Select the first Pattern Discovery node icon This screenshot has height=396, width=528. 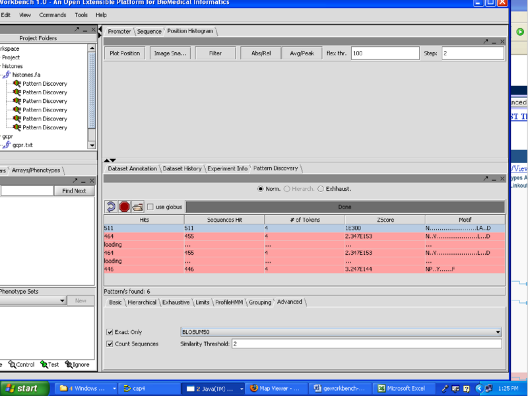pyautogui.click(x=16, y=84)
